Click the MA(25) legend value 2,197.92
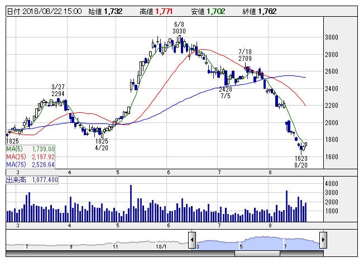Viewport: 364px width, 262px height. 43,157
